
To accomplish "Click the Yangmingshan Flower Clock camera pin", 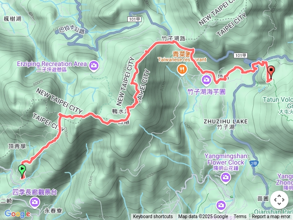I will [x=226, y=177].
